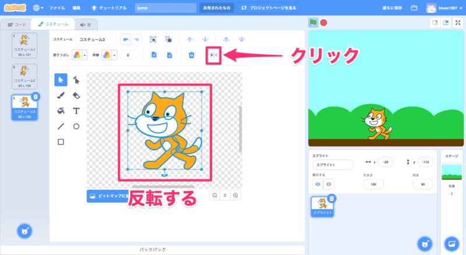
Task: Click the green flag to run
Action: tap(313, 23)
